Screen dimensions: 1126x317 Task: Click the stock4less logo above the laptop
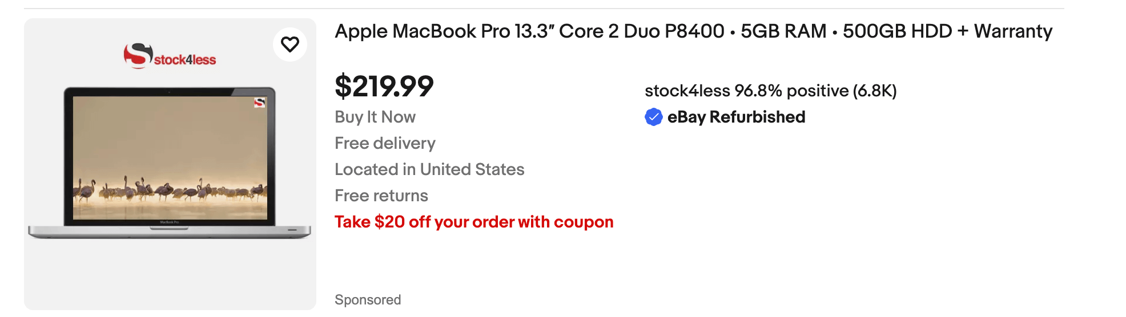coord(170,56)
